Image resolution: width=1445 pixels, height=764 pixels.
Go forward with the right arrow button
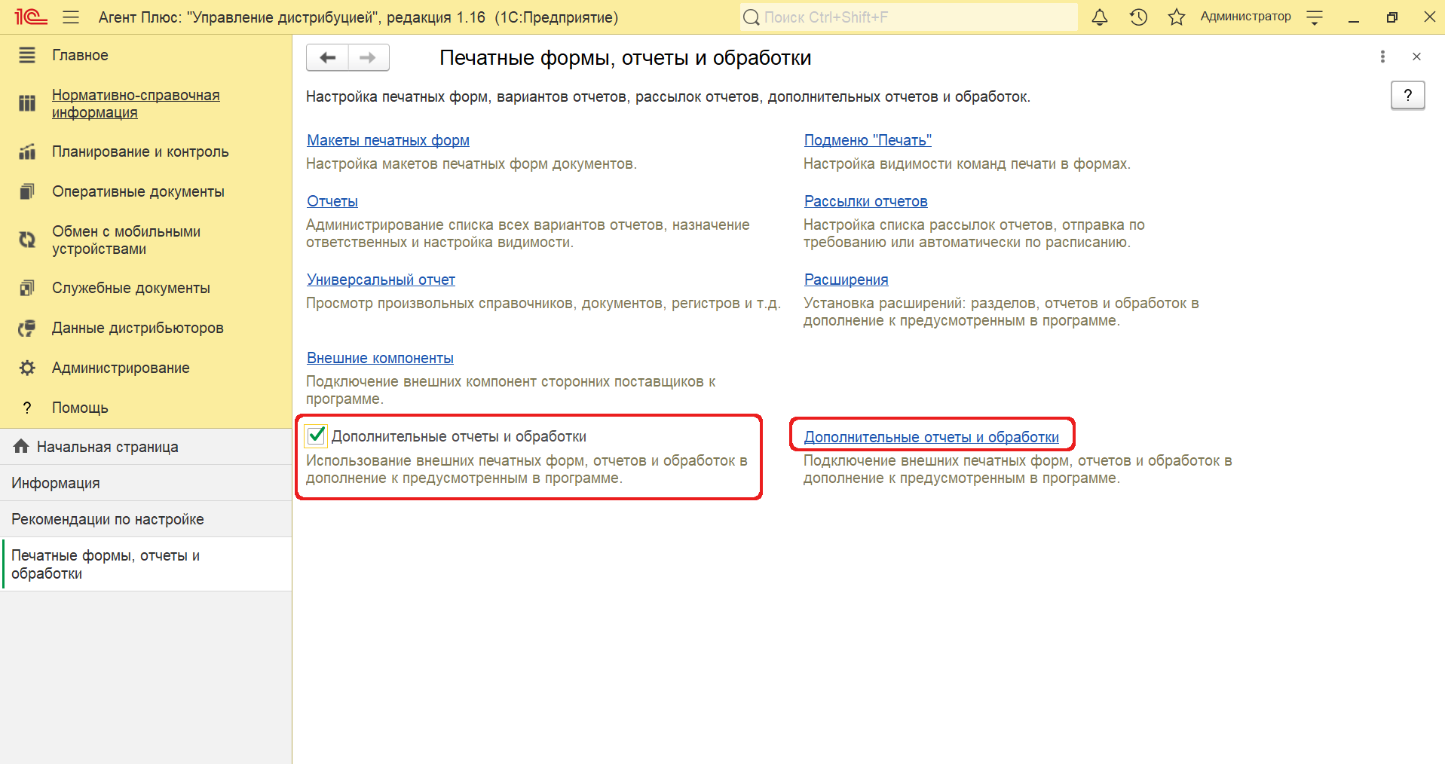point(369,57)
